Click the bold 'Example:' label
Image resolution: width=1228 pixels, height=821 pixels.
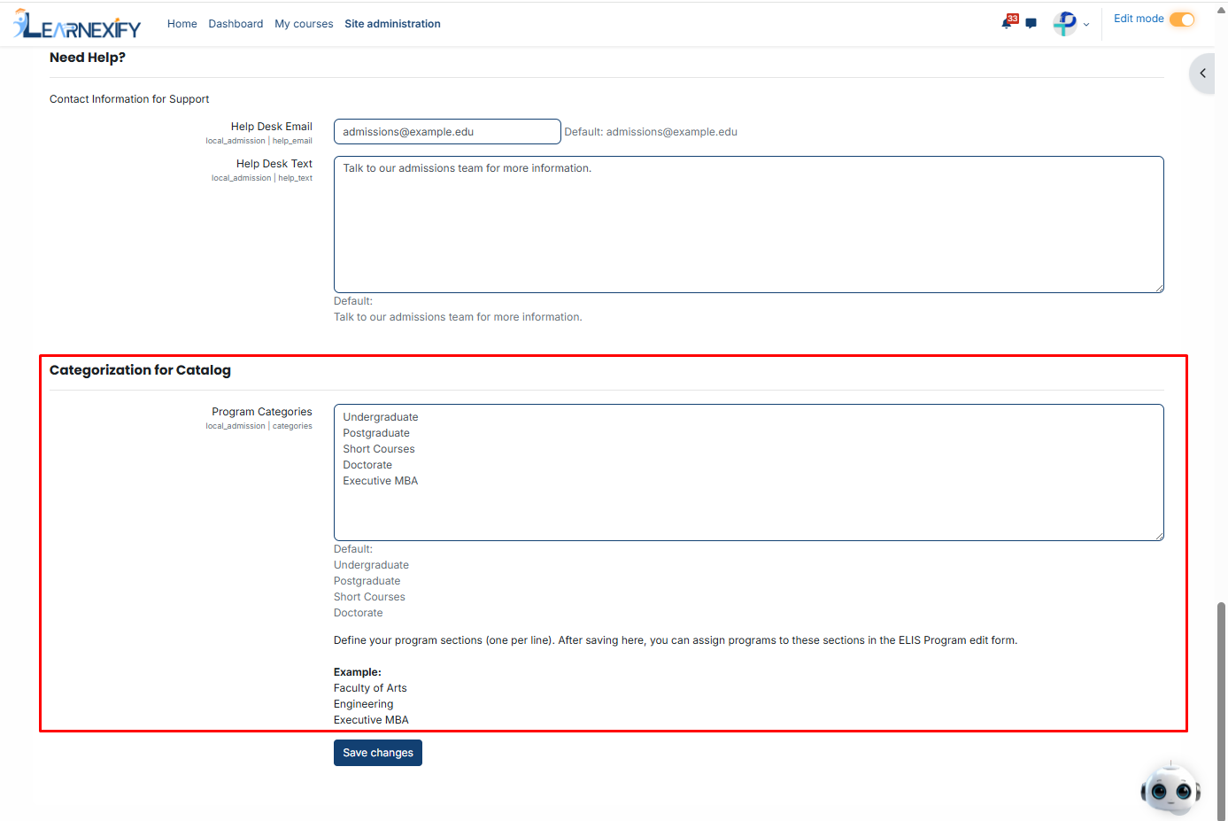pos(358,672)
